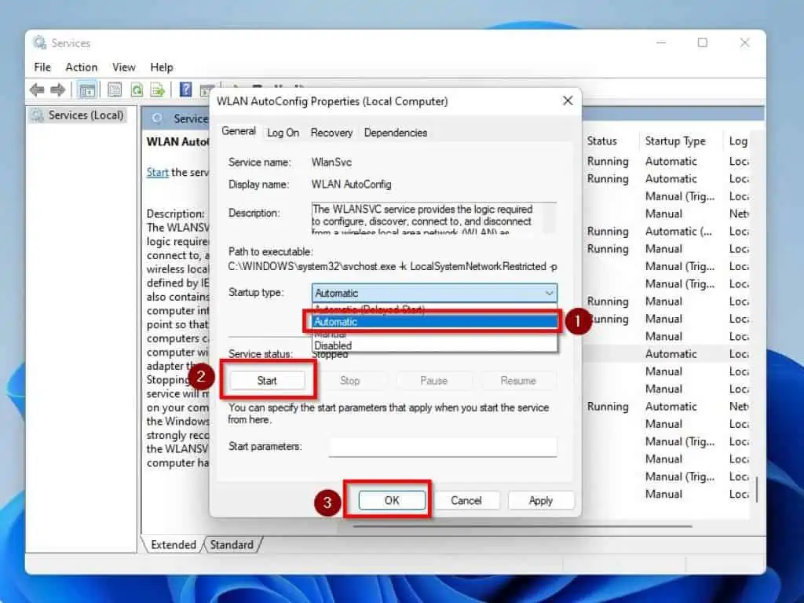Click the Refresh toolbar icon

(x=137, y=89)
